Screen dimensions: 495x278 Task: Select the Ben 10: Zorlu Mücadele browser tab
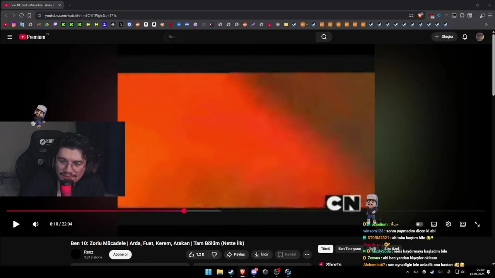(32, 5)
